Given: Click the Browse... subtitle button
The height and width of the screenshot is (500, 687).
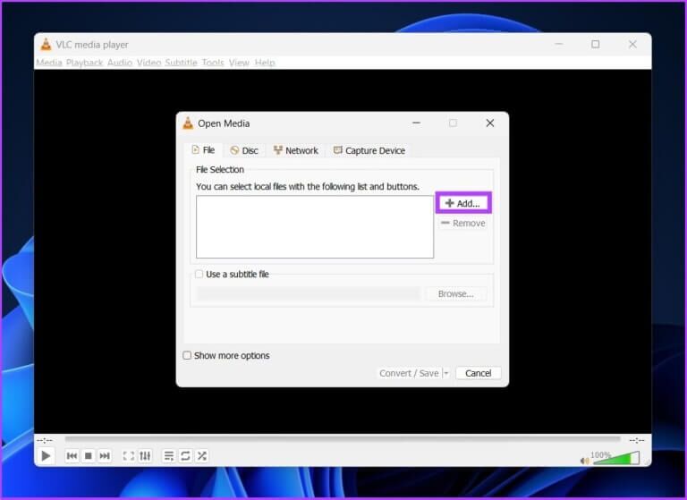Looking at the screenshot, I should [456, 294].
